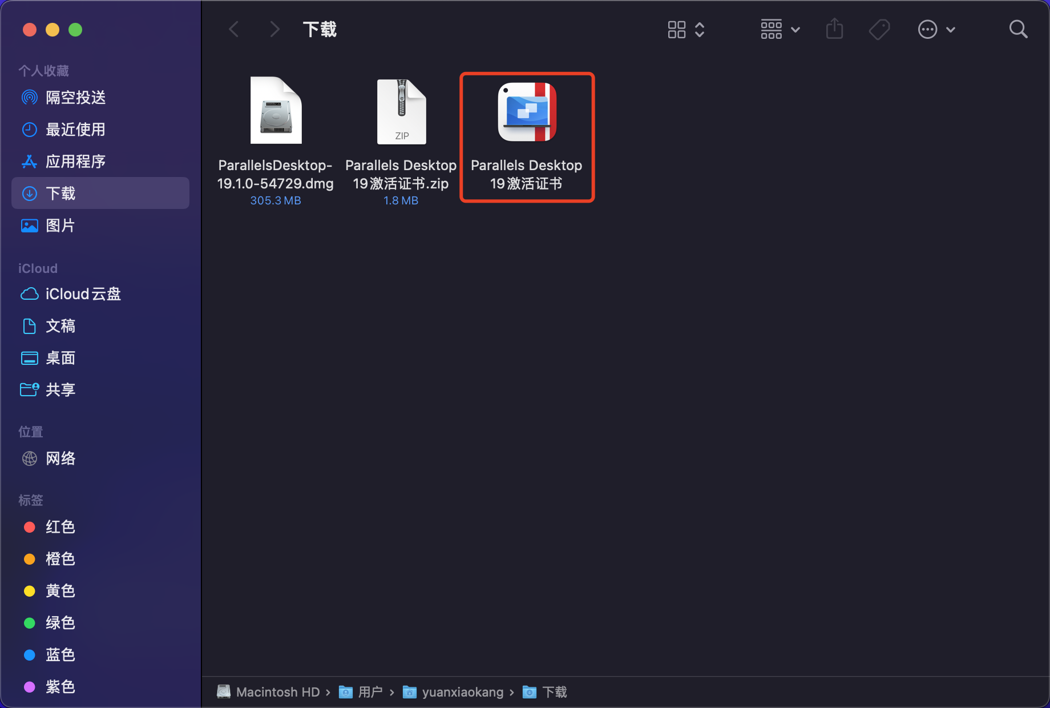Select the 红色 tag
This screenshot has height=708, width=1050.
pos(100,527)
